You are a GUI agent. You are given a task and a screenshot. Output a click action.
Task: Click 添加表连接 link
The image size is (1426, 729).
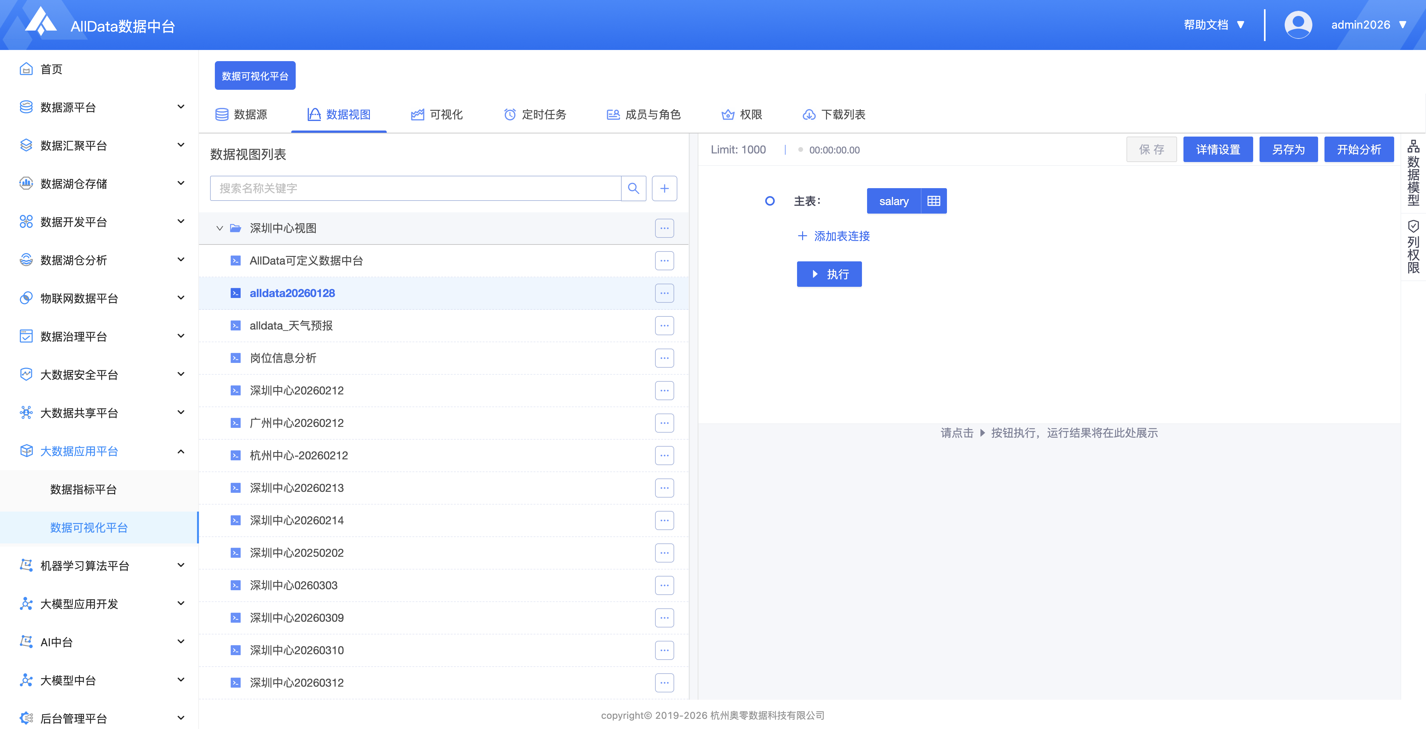(834, 236)
